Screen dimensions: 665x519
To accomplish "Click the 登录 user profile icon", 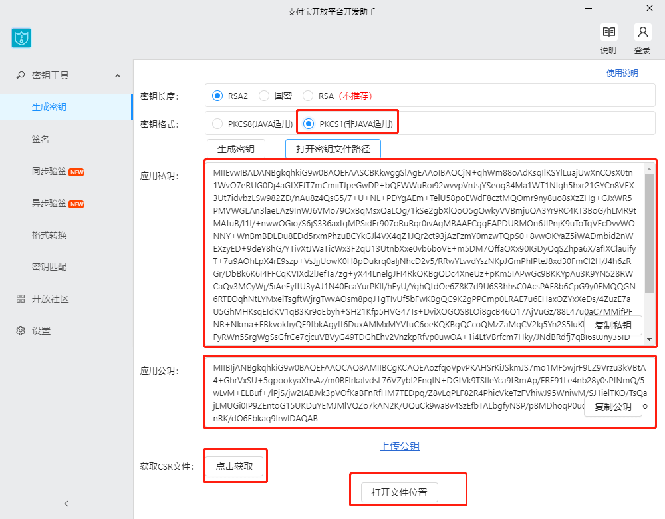I will coord(642,33).
